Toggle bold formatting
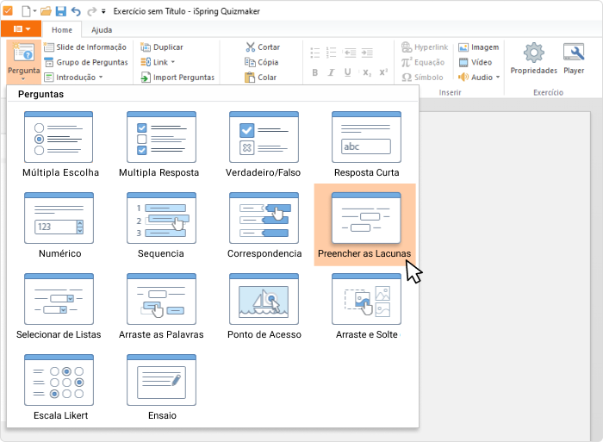 (315, 72)
